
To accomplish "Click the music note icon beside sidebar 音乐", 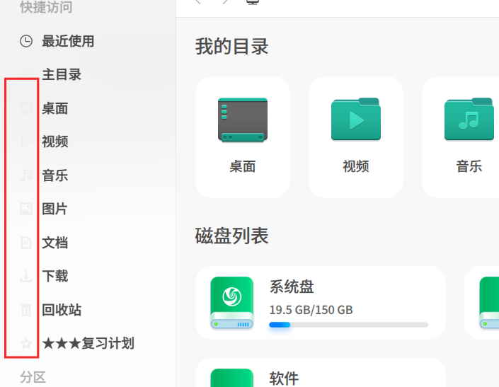I will point(26,175).
